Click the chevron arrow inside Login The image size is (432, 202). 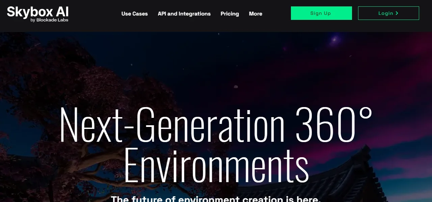pos(397,13)
